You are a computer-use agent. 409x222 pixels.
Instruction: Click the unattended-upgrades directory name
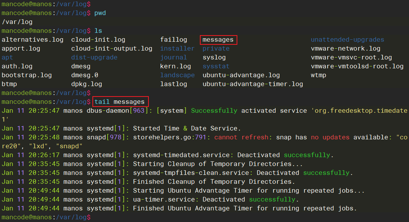[347, 40]
